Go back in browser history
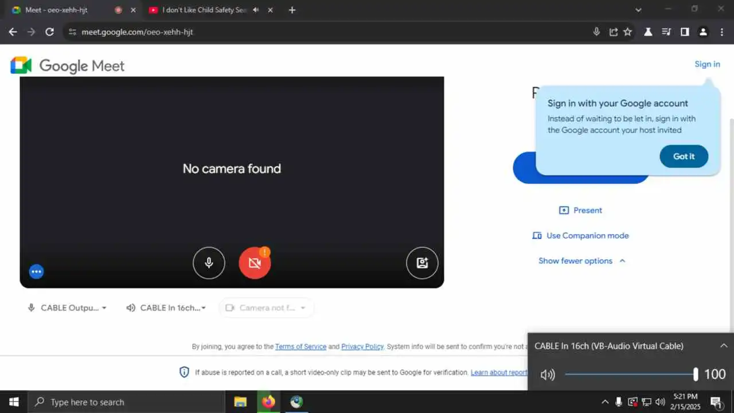The height and width of the screenshot is (413, 734). (13, 32)
